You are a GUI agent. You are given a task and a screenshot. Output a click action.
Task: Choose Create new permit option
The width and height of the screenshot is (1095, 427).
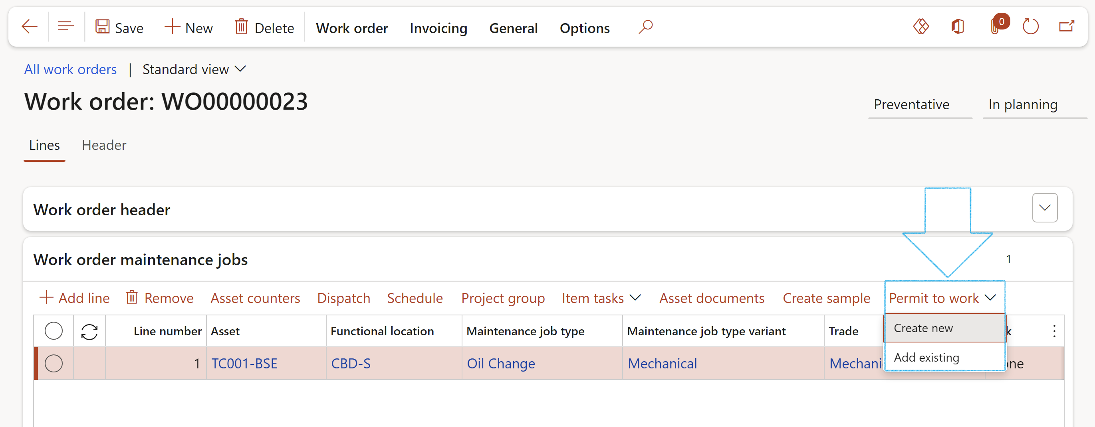coord(945,328)
